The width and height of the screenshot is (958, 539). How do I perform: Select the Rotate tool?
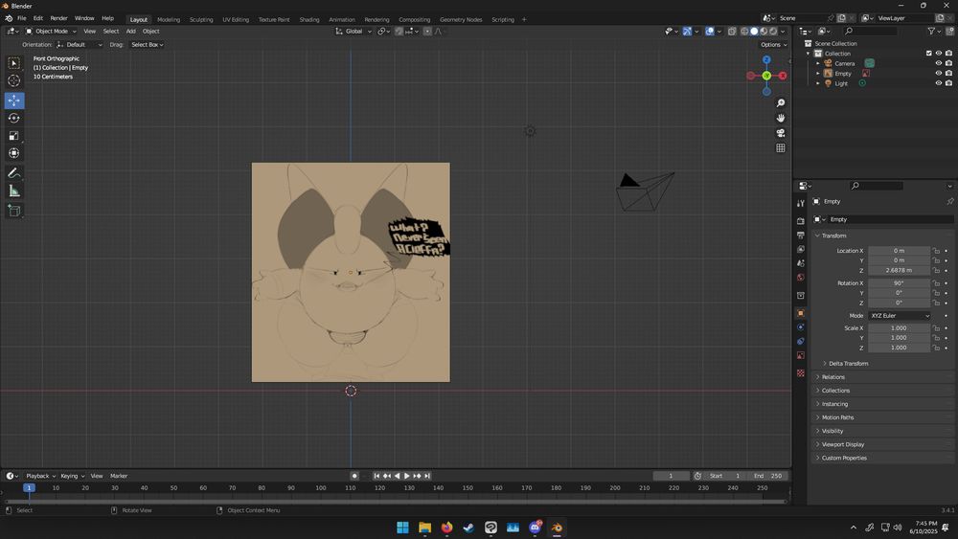tap(14, 118)
